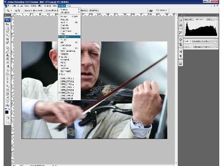The image size is (221, 166).
Task: Open the Histogram panel options menu
Action: [217, 19]
